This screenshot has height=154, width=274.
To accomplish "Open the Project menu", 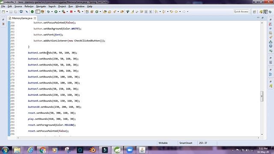I will pyautogui.click(x=62, y=6).
